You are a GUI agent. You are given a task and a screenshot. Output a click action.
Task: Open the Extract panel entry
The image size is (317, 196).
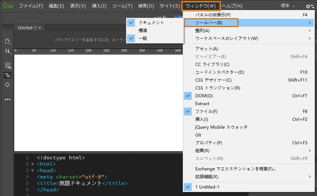click(249, 104)
